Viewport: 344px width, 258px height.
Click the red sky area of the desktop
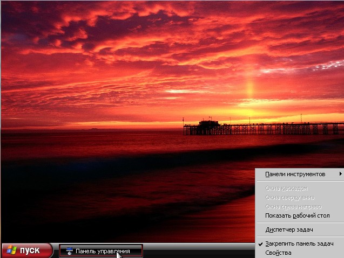coord(135,54)
